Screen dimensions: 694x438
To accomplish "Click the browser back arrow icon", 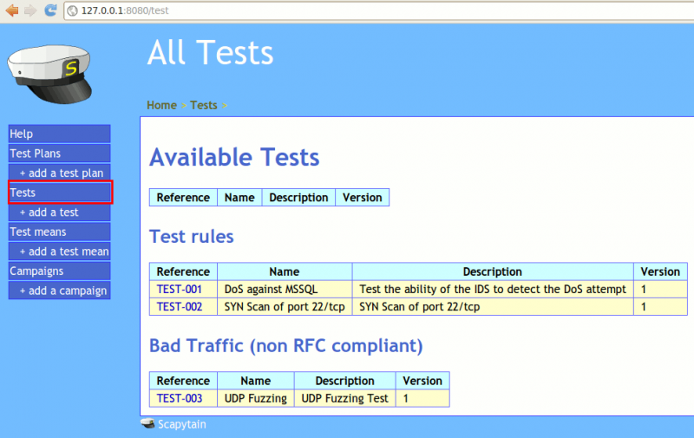I will (12, 10).
